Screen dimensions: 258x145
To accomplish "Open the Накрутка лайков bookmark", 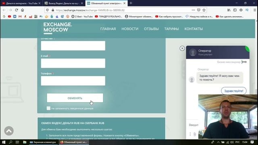I will [199, 17].
